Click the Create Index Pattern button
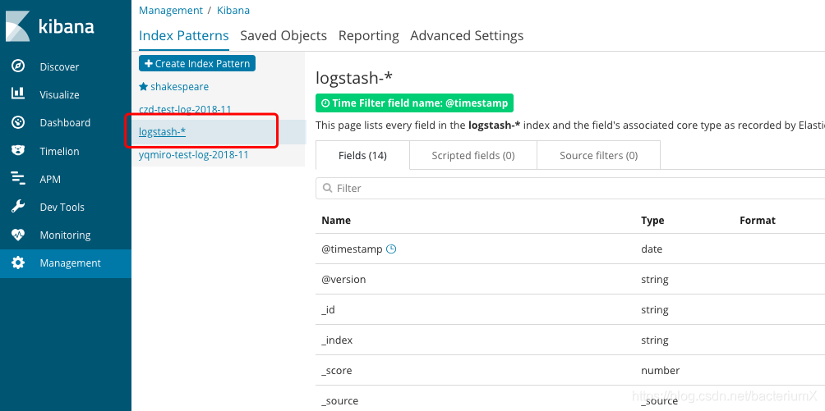 coord(197,64)
